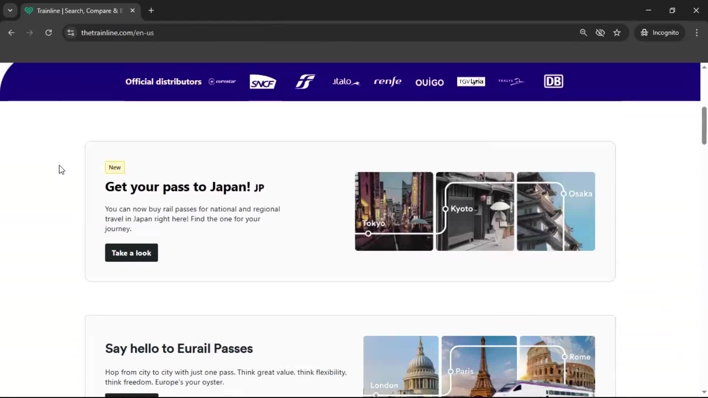Click the Trenitalia logo in the distributors bar

click(305, 81)
